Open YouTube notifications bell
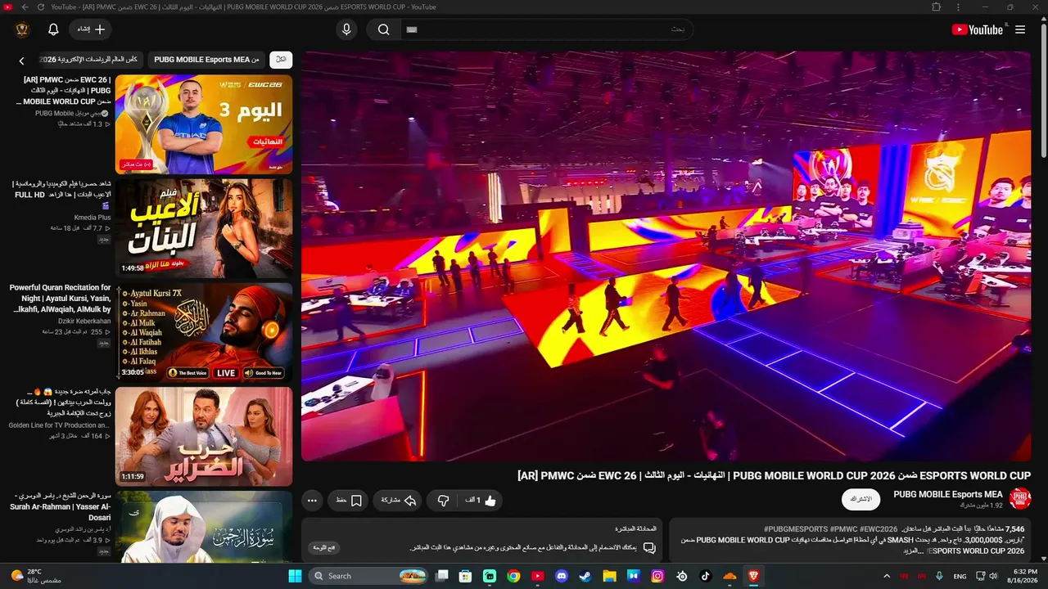This screenshot has width=1048, height=589. click(x=53, y=29)
